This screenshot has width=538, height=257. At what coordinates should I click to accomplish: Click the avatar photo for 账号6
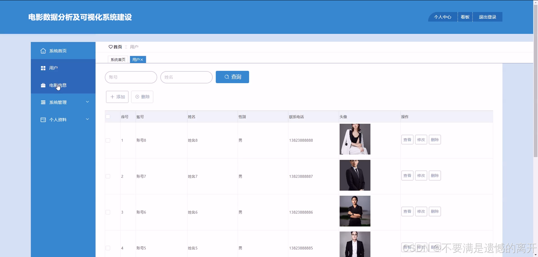pos(355,211)
